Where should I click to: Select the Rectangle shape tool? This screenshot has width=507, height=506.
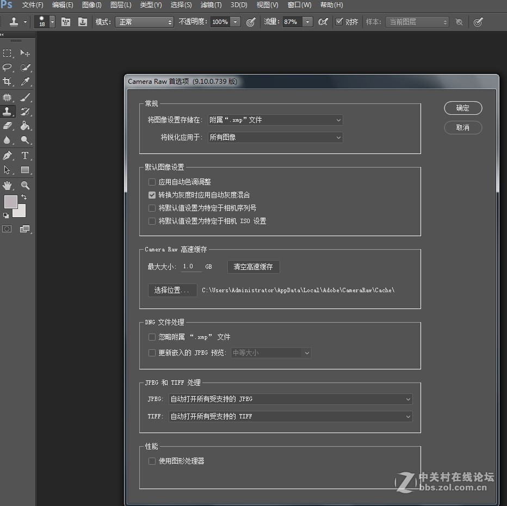(25, 170)
